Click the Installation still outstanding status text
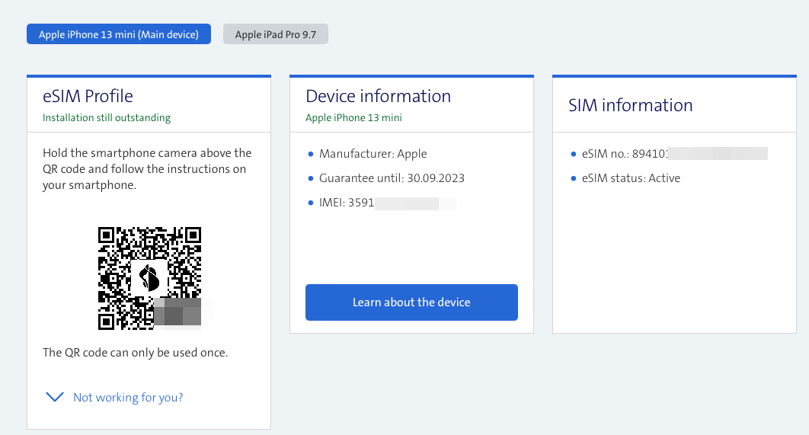The width and height of the screenshot is (809, 435). 107,117
